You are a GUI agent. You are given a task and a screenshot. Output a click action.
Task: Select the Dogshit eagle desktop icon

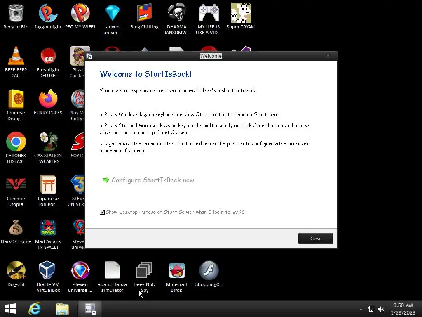16,274
